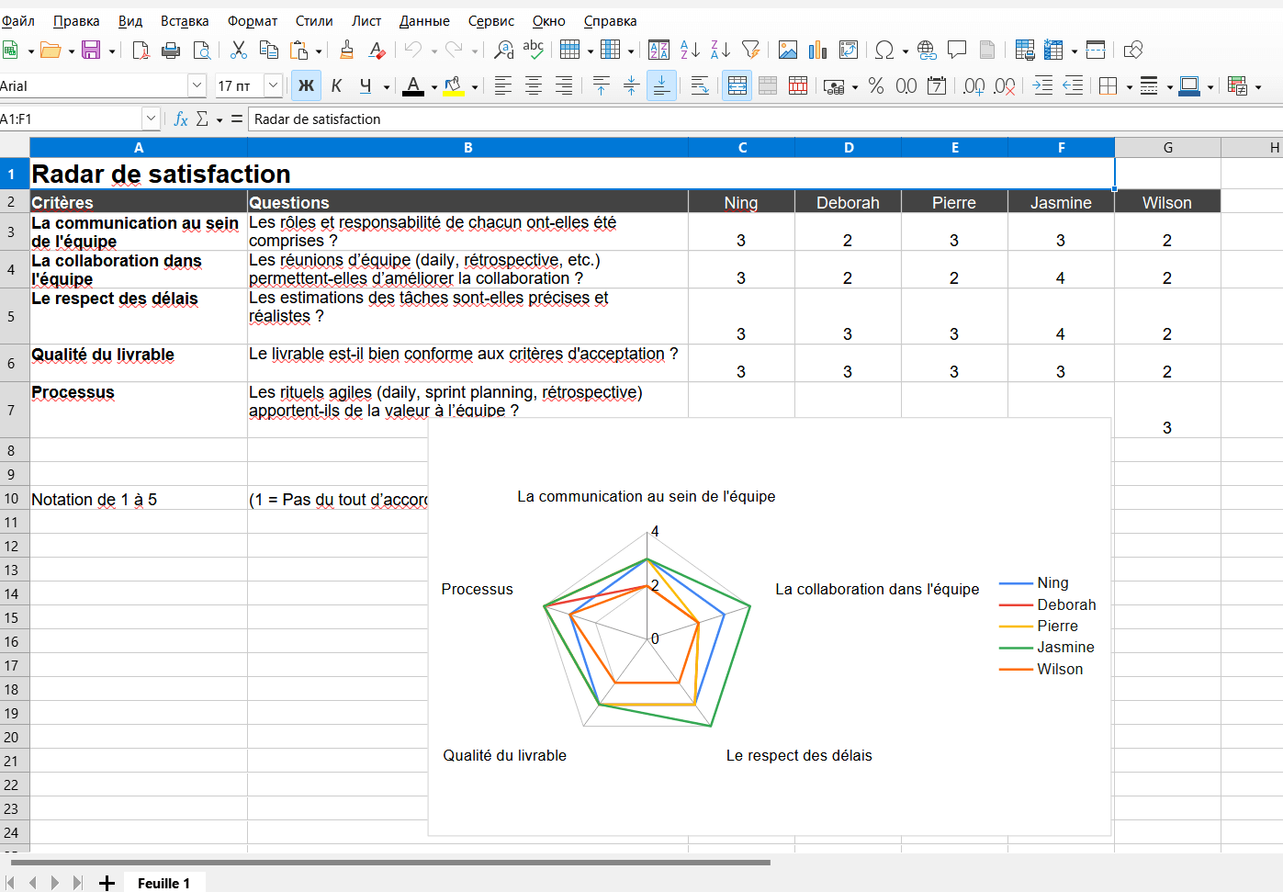This screenshot has width=1283, height=892.
Task: Toggle merge and center cells
Action: (x=737, y=85)
